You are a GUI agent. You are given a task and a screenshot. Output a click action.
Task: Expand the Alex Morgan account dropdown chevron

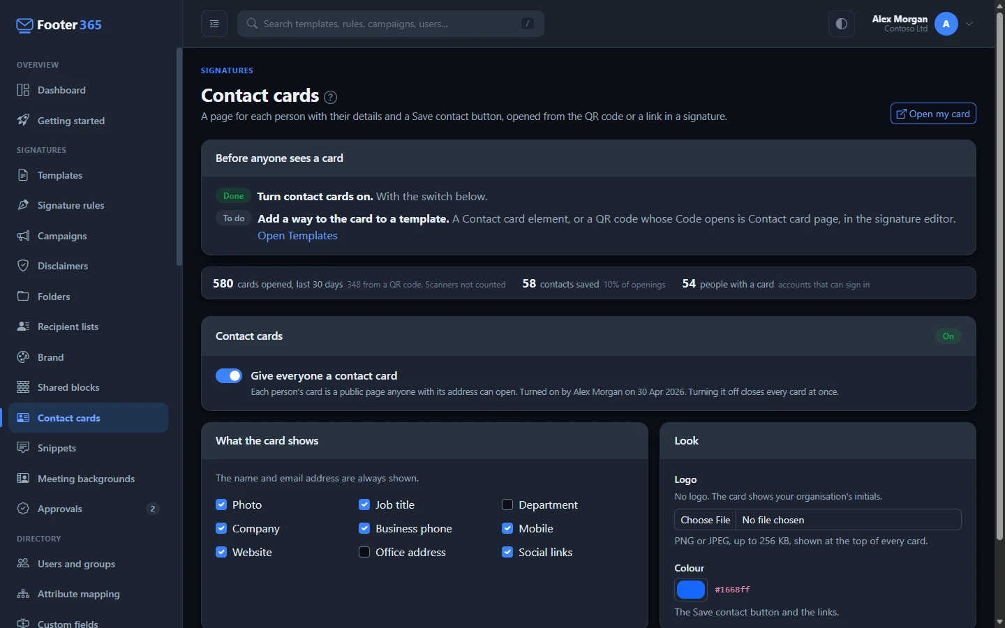pyautogui.click(x=969, y=24)
